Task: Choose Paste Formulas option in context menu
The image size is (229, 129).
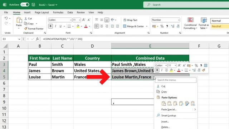Action: pyautogui.click(x=175, y=104)
